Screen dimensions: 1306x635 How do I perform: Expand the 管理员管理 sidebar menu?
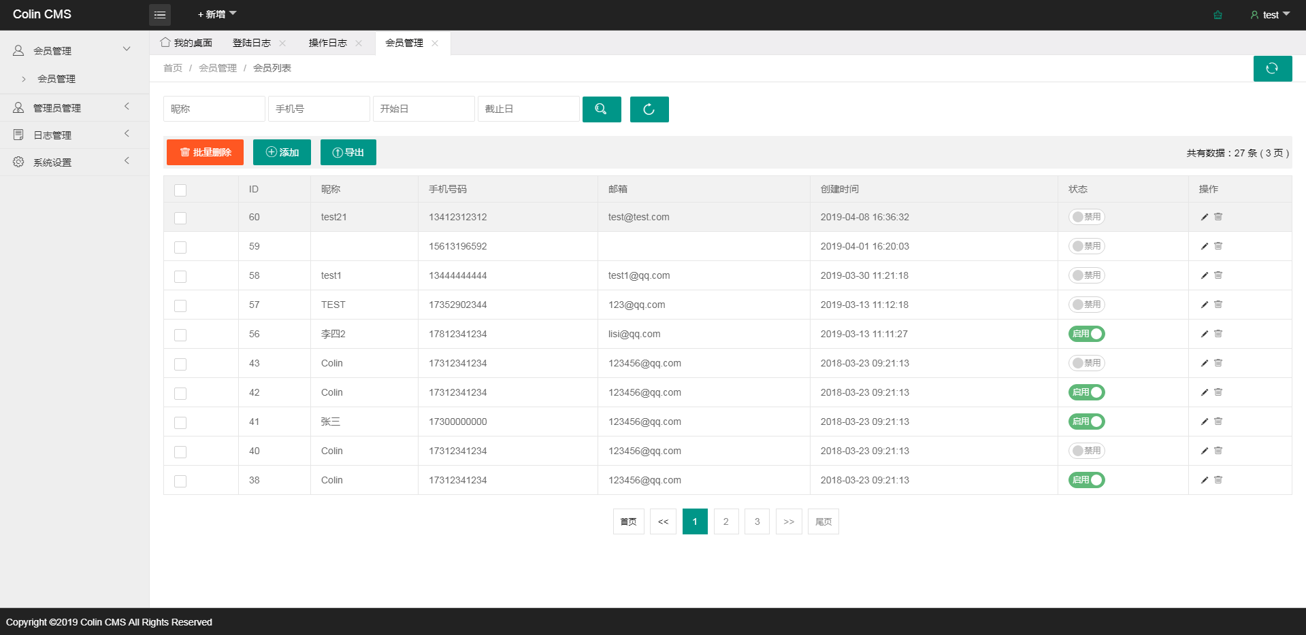(x=74, y=107)
